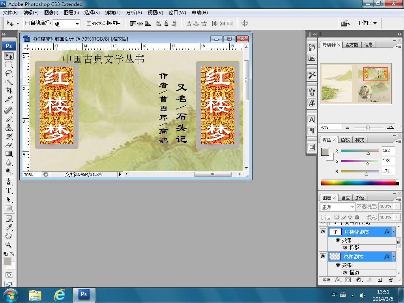Click the foreground color swatch in toolbox
Image resolution: width=404 pixels, height=303 pixels.
pos(7,262)
